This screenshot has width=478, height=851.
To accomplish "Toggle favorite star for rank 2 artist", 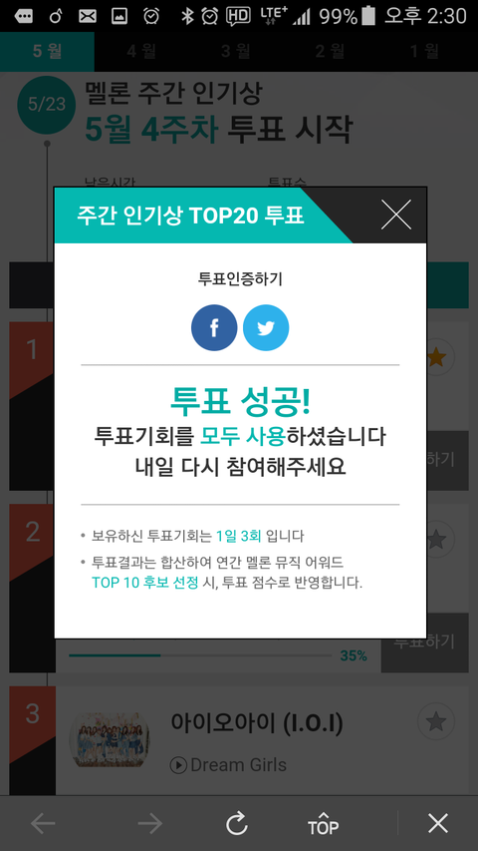I will tap(436, 540).
